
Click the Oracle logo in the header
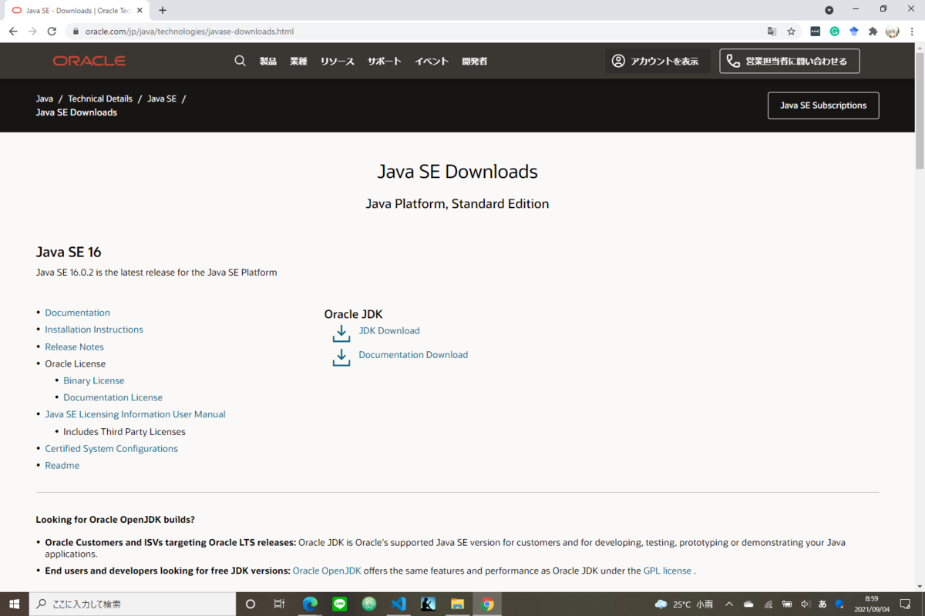coord(89,61)
